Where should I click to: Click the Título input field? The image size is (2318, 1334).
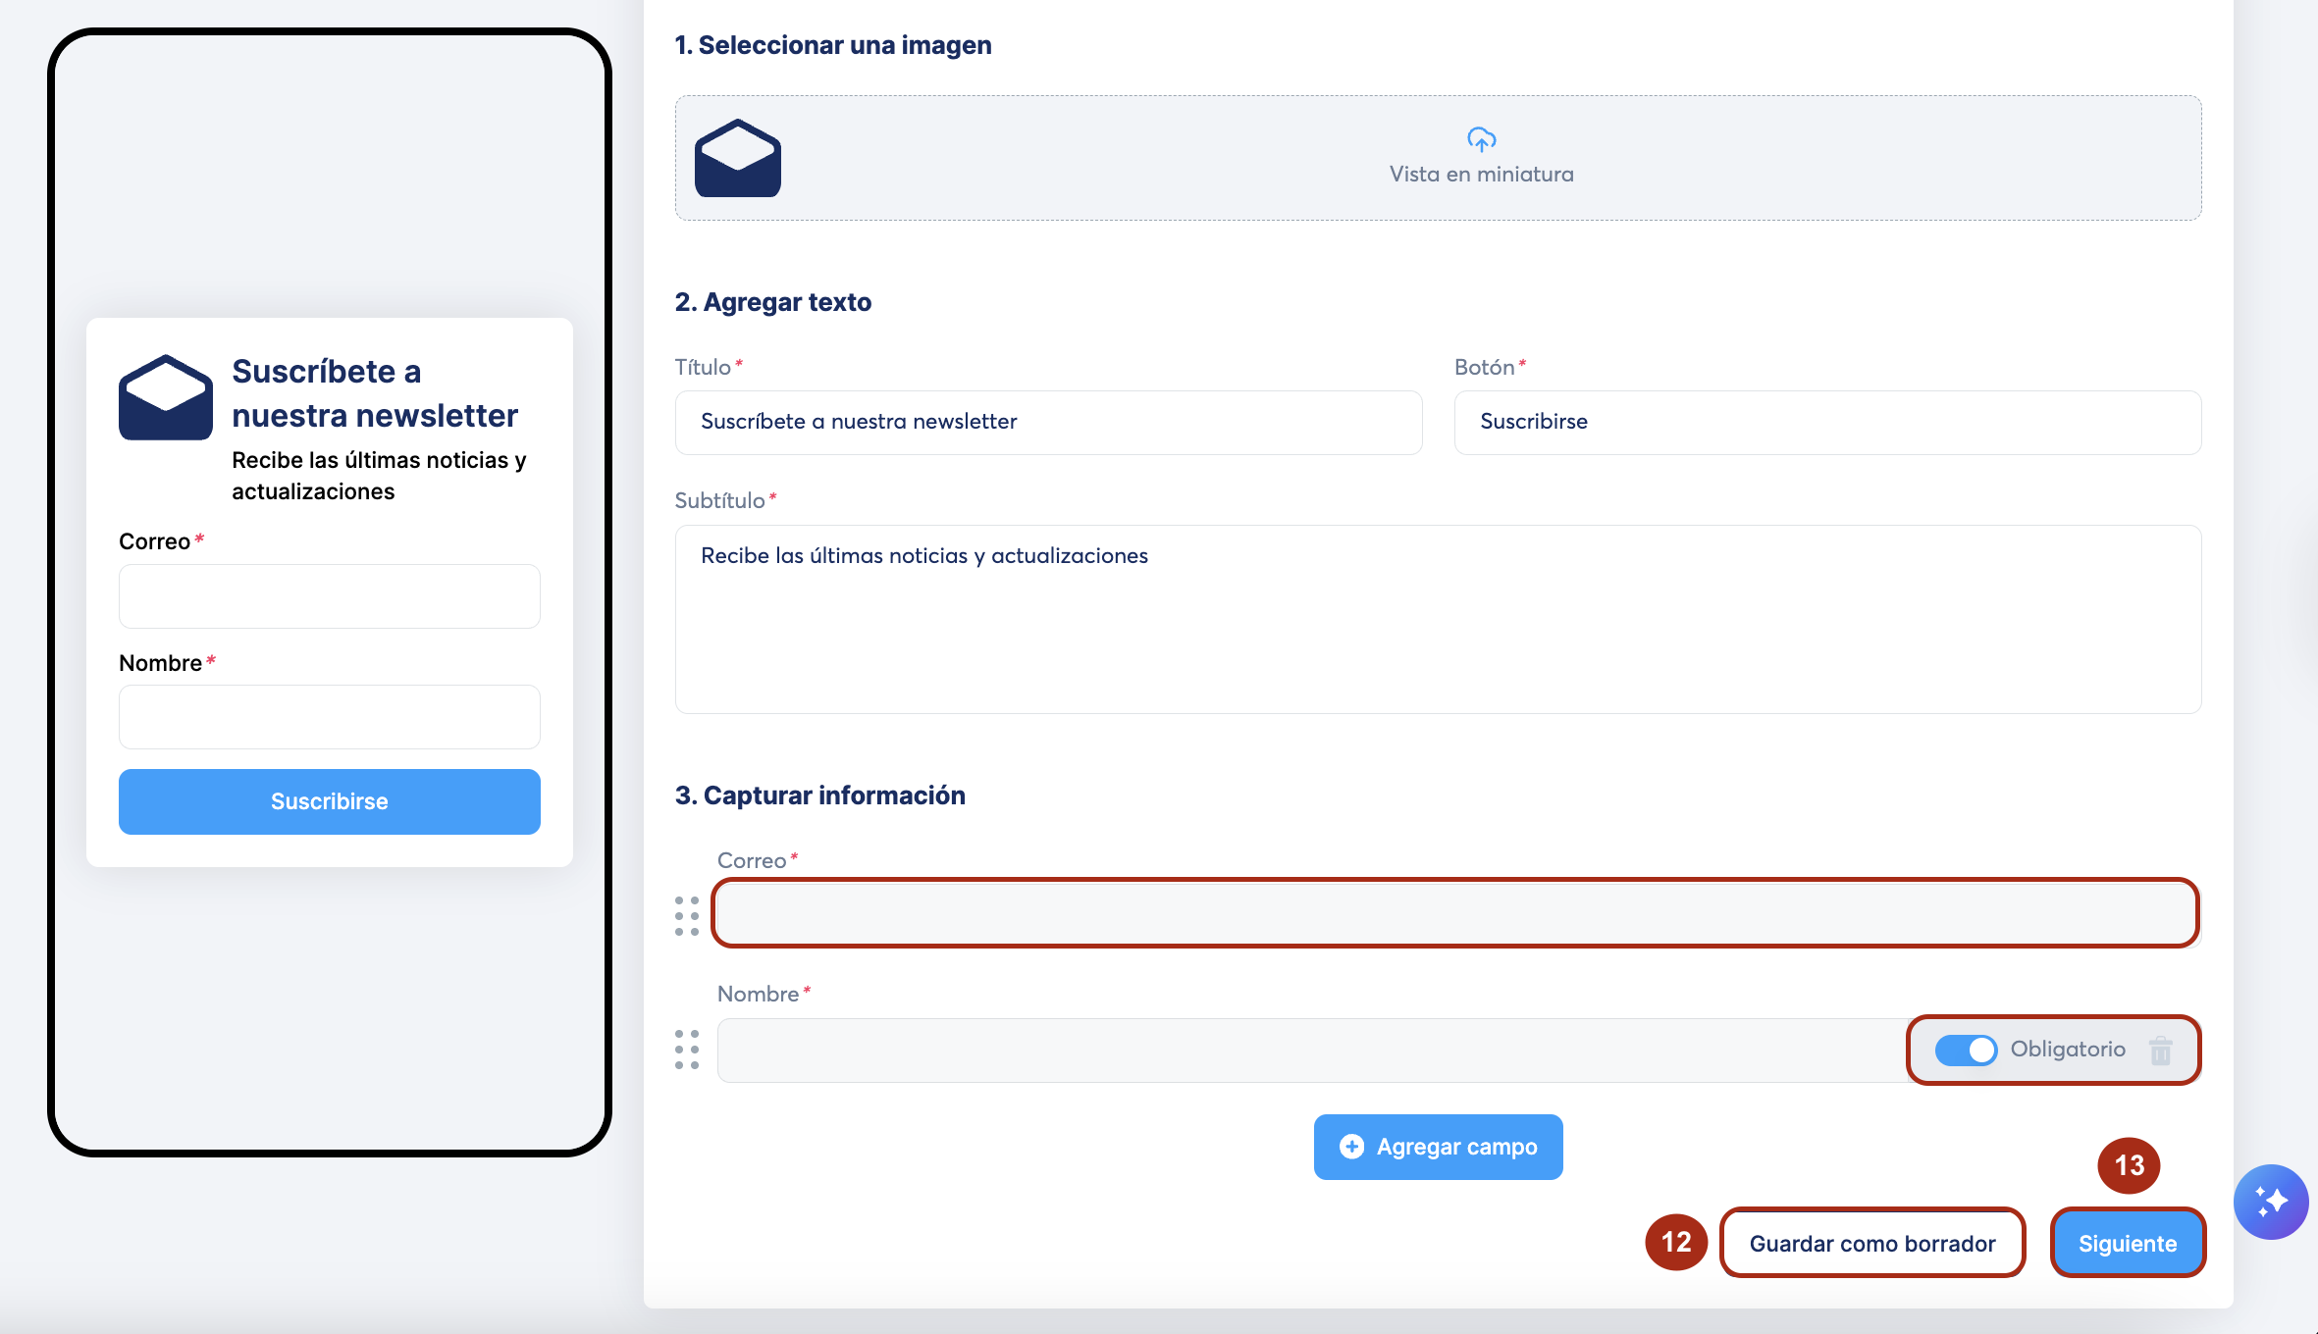point(1048,422)
